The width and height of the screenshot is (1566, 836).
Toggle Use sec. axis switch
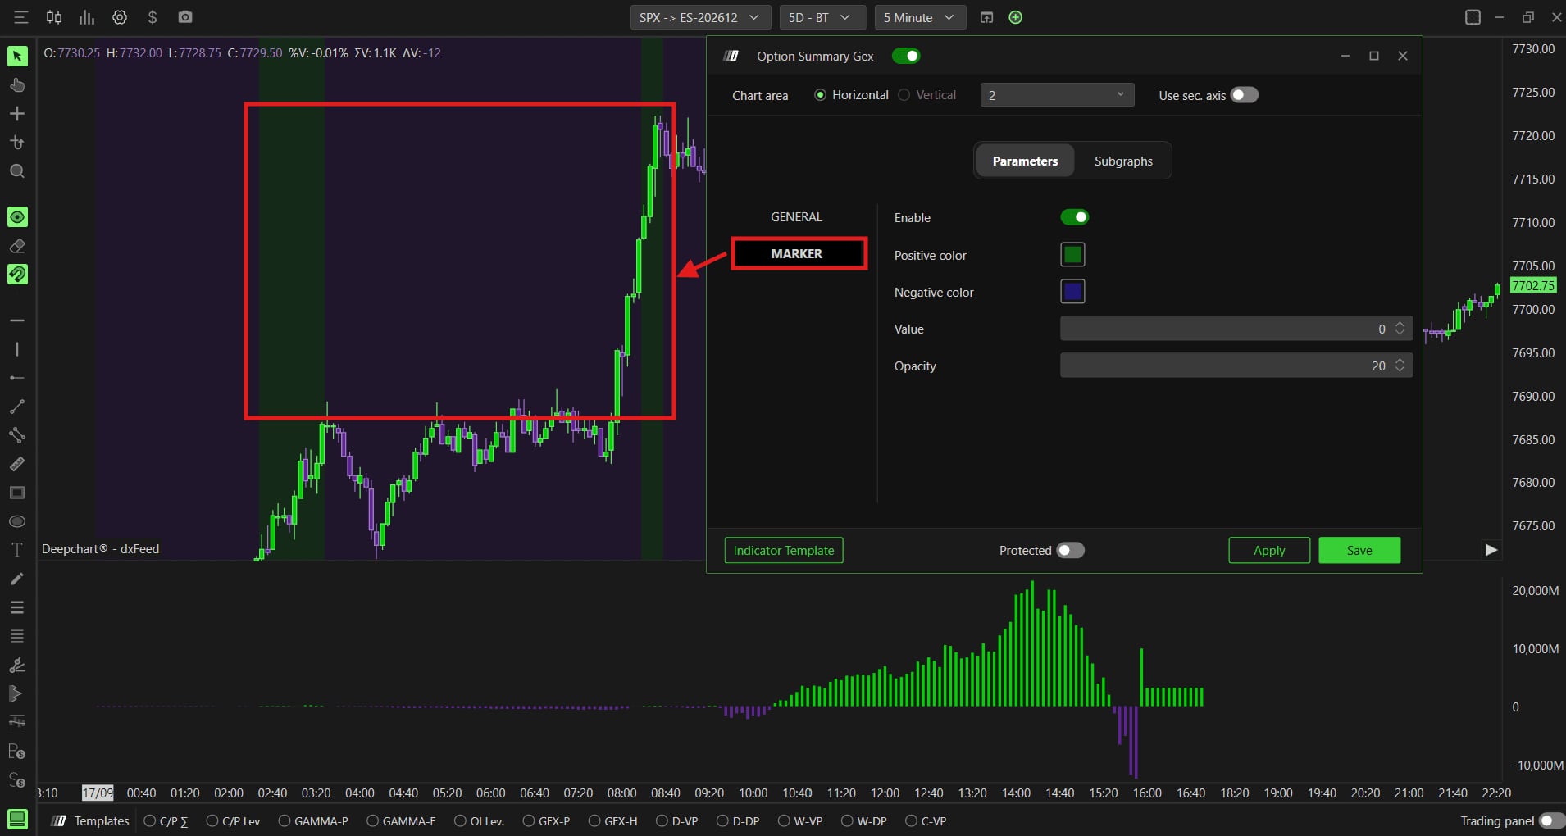click(x=1244, y=95)
